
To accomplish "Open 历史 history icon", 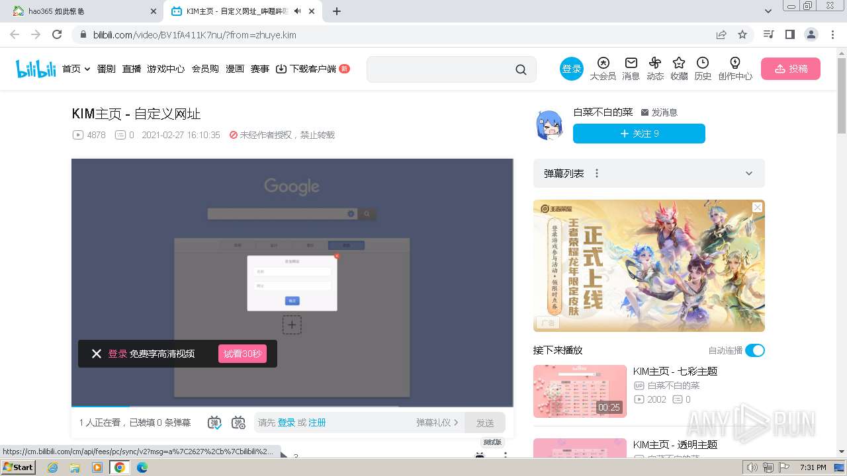I will tap(703, 69).
